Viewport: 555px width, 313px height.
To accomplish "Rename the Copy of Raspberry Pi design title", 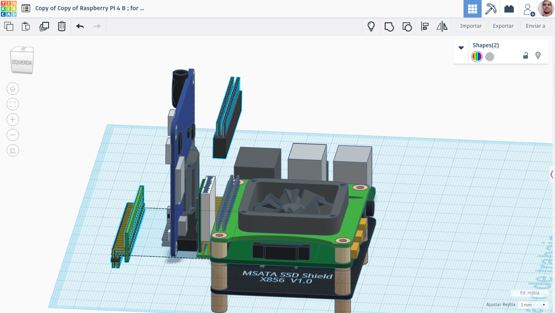I will click(x=89, y=8).
